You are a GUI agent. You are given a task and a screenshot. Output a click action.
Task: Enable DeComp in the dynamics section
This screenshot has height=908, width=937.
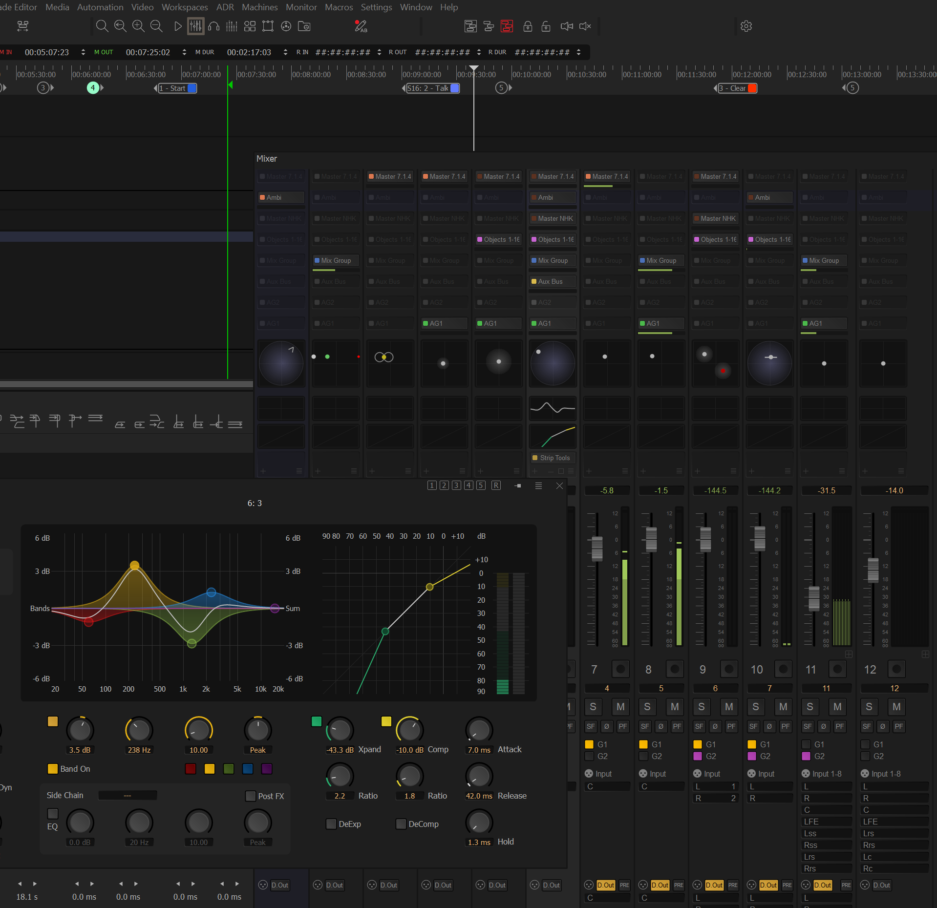pos(401,824)
